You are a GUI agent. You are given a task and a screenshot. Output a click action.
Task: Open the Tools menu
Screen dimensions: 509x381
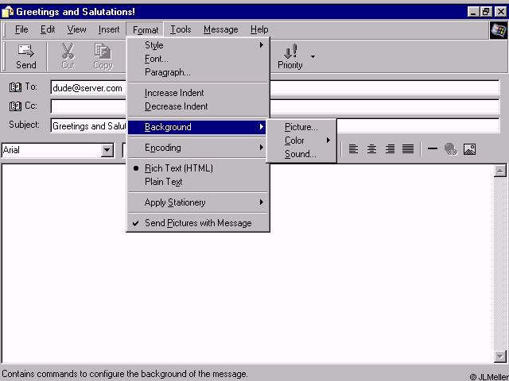[181, 29]
